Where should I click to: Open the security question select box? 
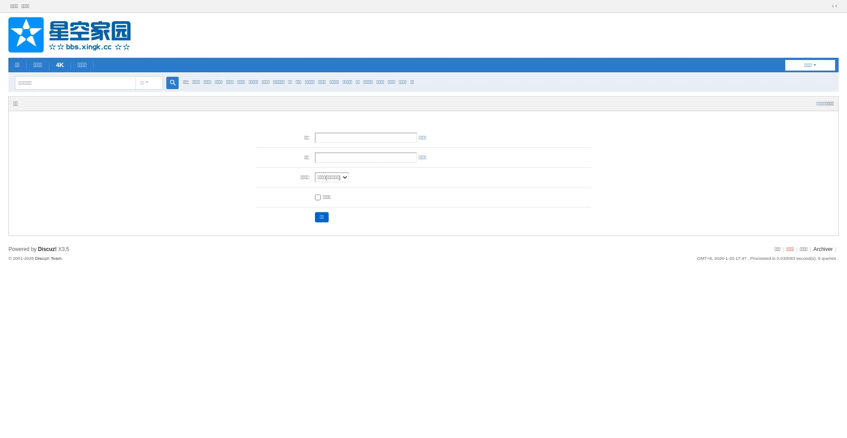[332, 177]
